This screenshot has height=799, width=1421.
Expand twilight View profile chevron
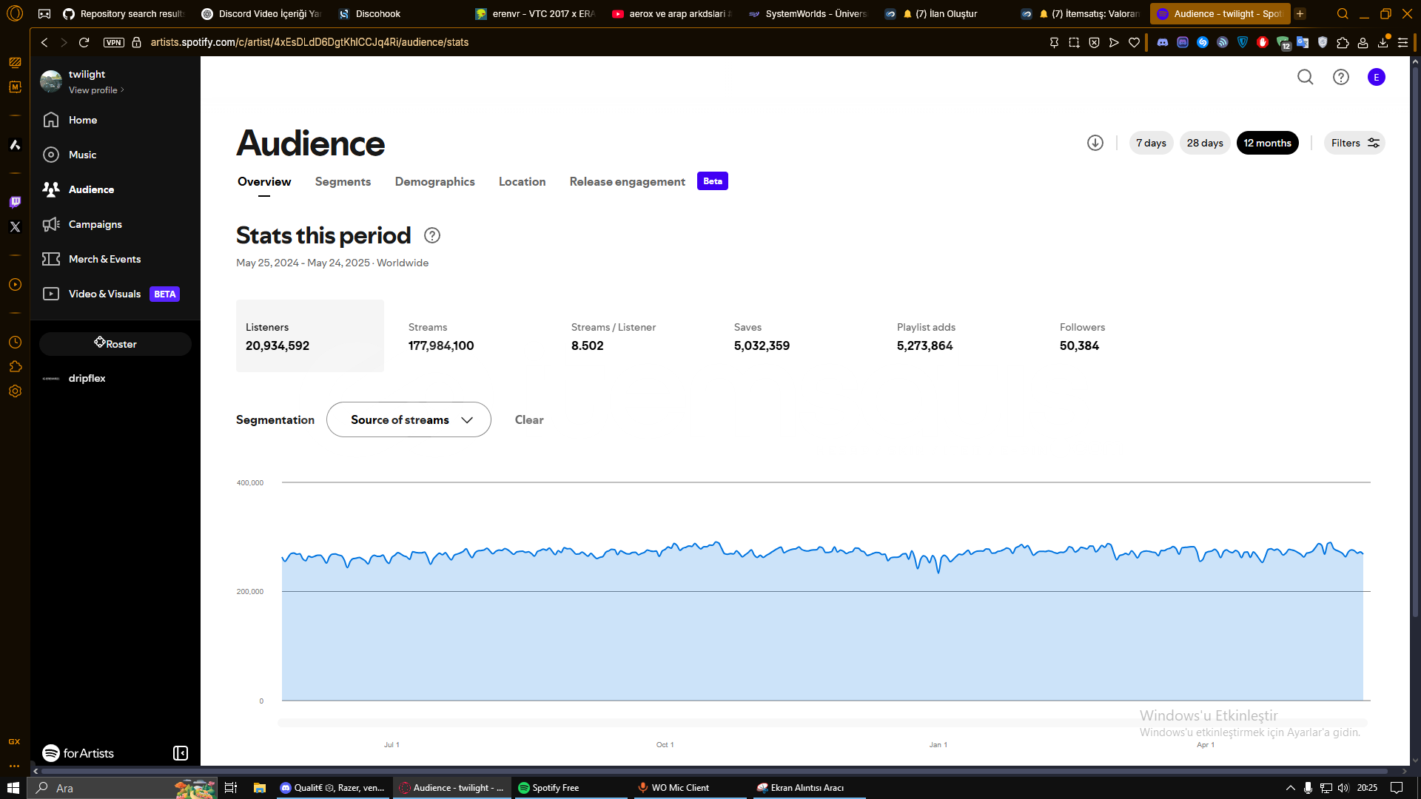[x=122, y=90]
